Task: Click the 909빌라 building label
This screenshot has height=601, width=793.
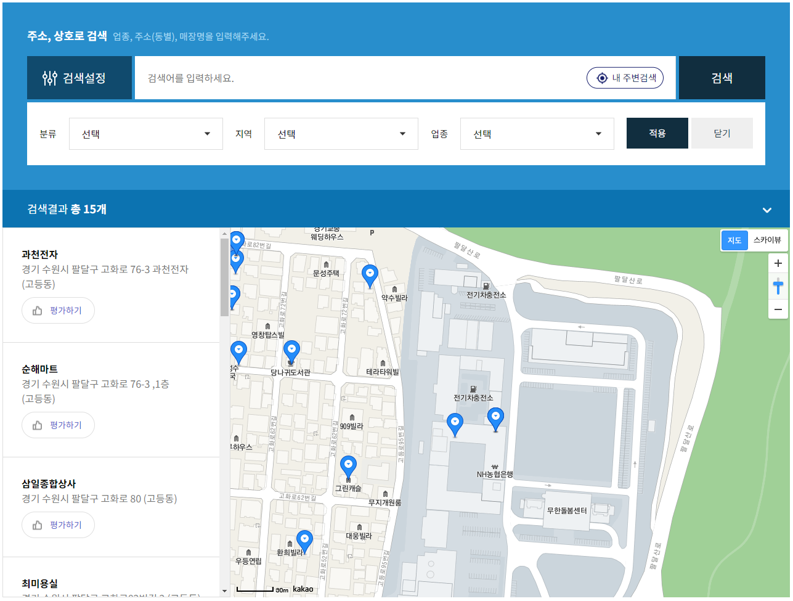Action: point(352,426)
